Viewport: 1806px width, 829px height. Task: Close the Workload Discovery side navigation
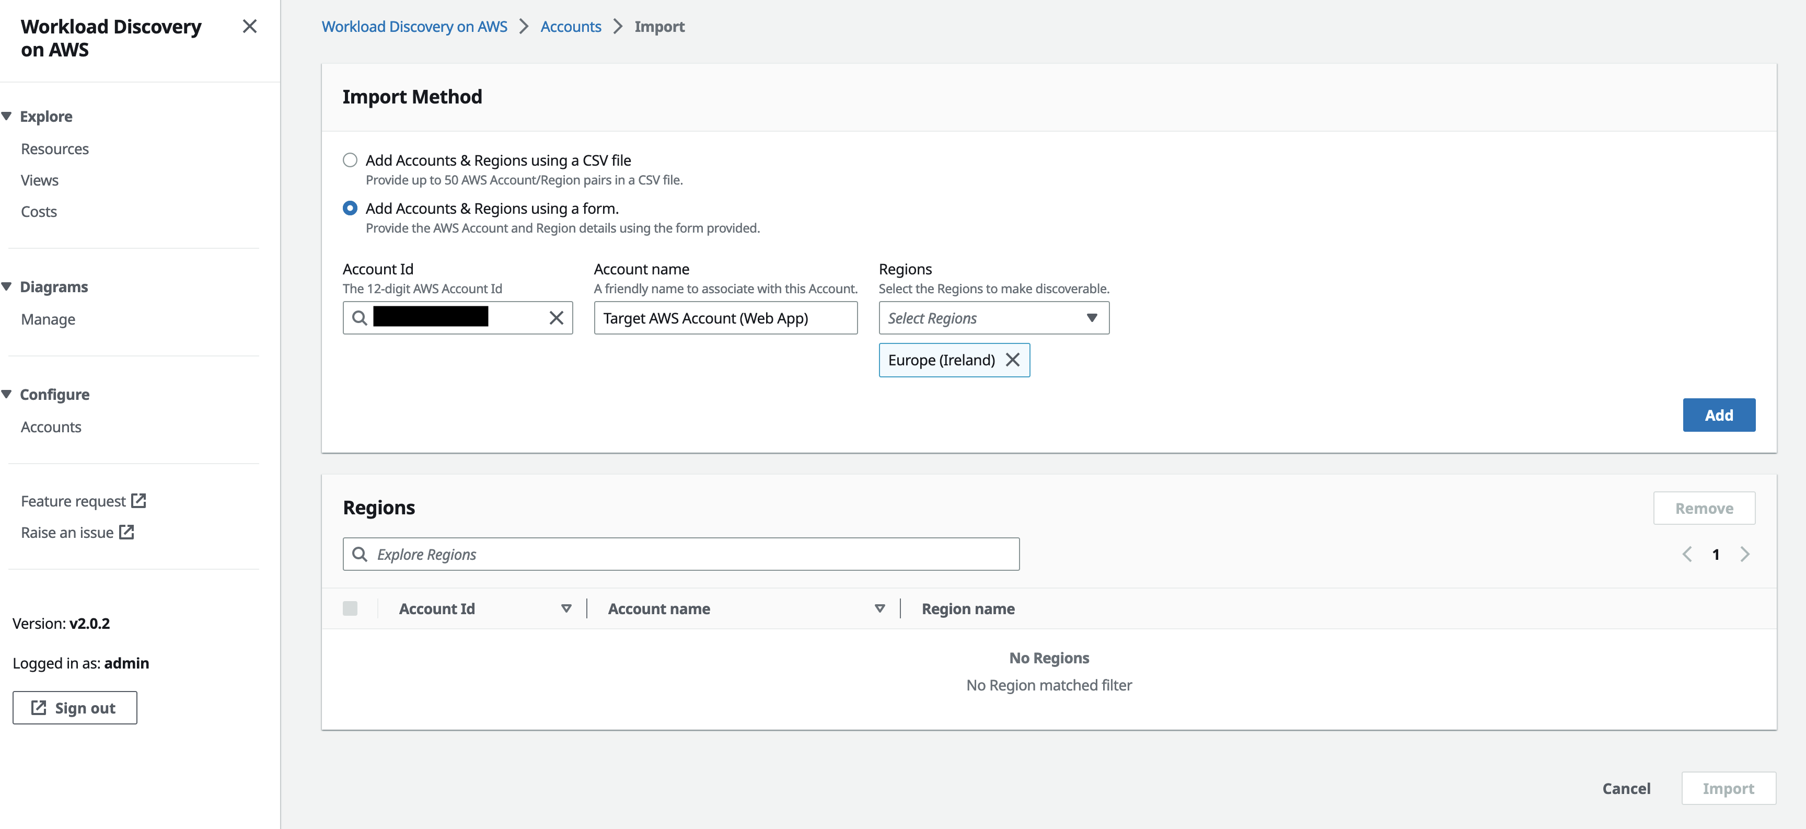(x=250, y=27)
